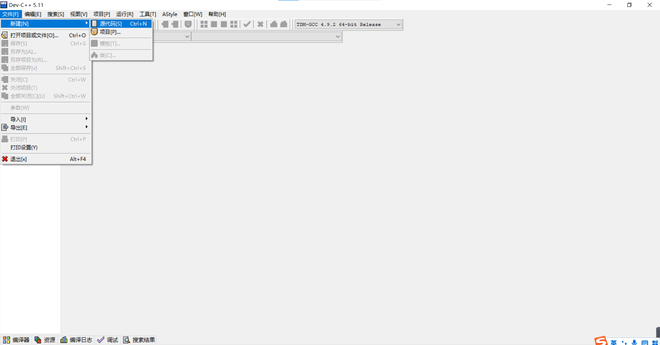Open the 帮助[H] menu

(x=217, y=14)
